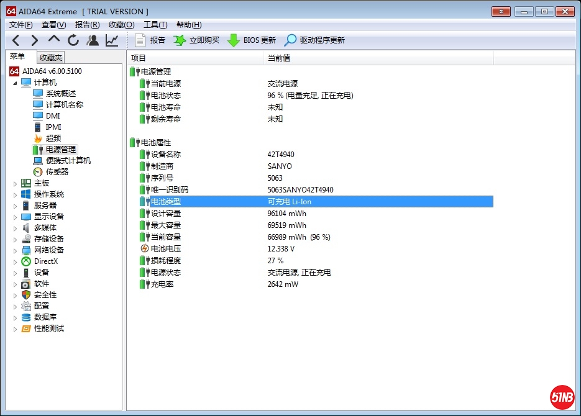Open the user favorites toolbar icon
The height and width of the screenshot is (416, 581).
tap(93, 40)
